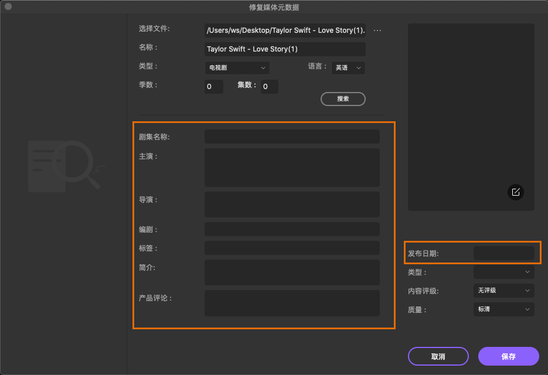548x375 pixels.
Task: Open the file browser via the "..." icon
Action: pyautogui.click(x=377, y=30)
